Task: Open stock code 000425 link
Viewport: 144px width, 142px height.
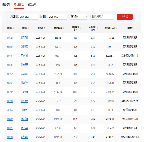Action: click(10, 38)
